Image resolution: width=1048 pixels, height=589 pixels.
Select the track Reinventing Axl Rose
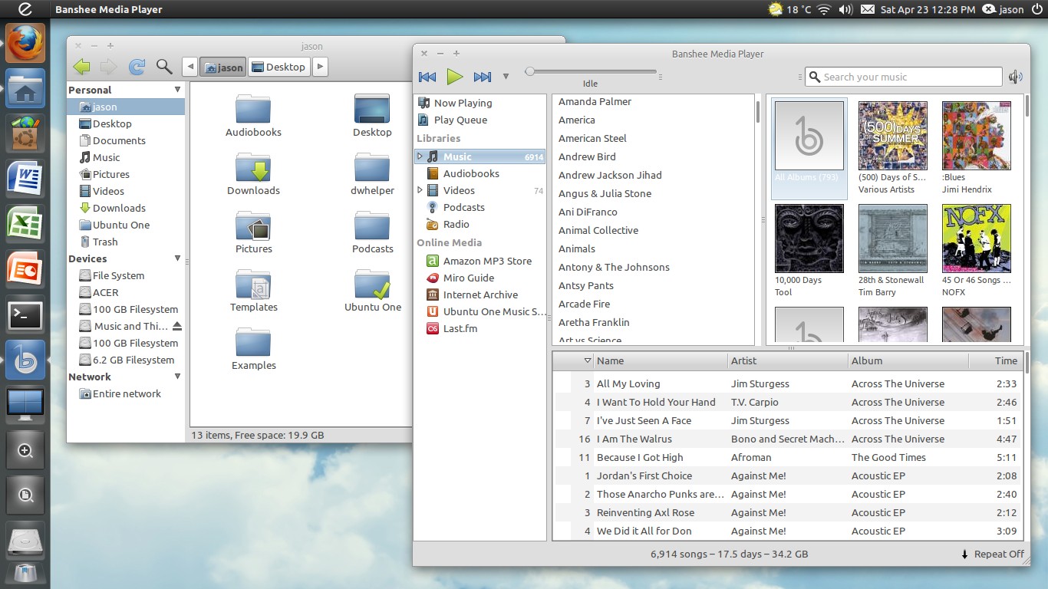[788, 512]
